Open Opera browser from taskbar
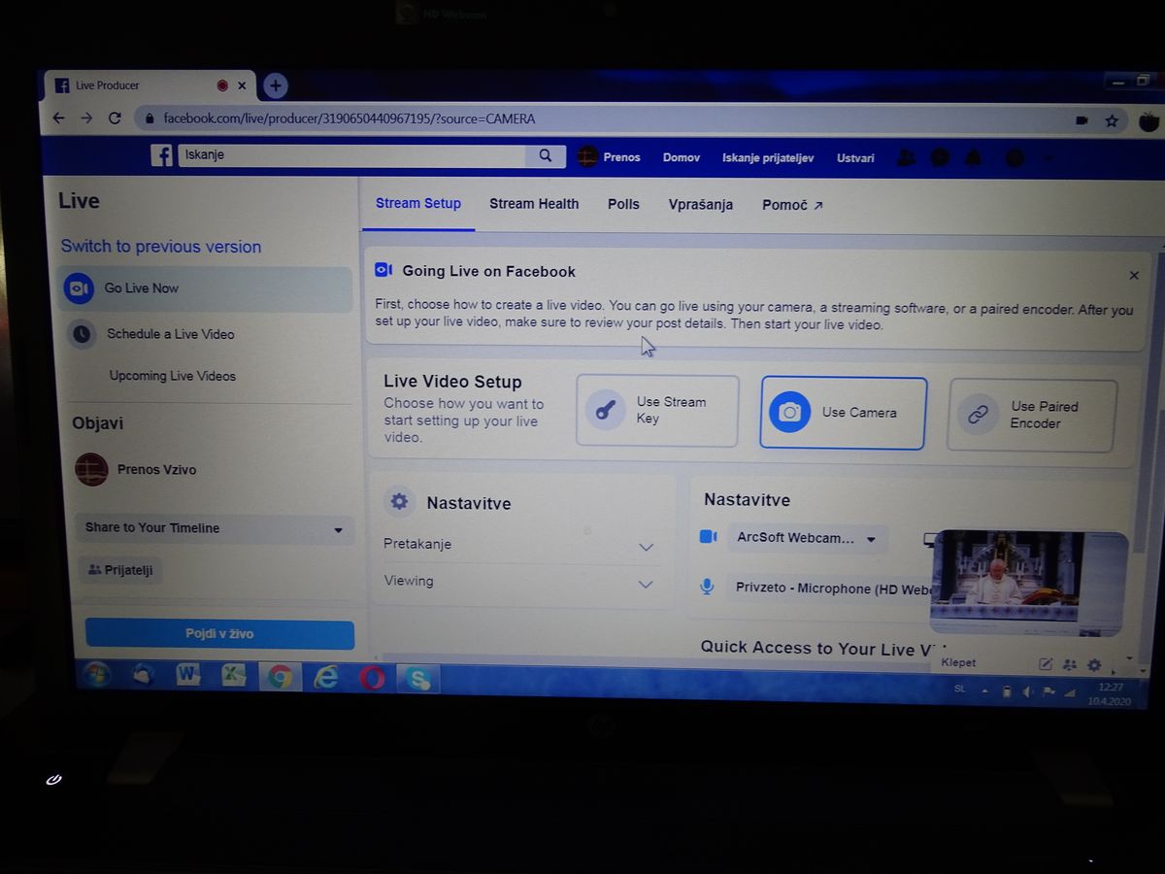1165x874 pixels. (x=372, y=678)
